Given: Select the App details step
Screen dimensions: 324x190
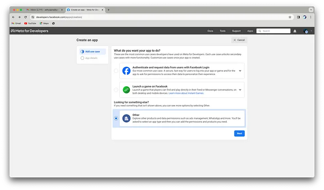Looking at the screenshot, I should click(x=91, y=58).
